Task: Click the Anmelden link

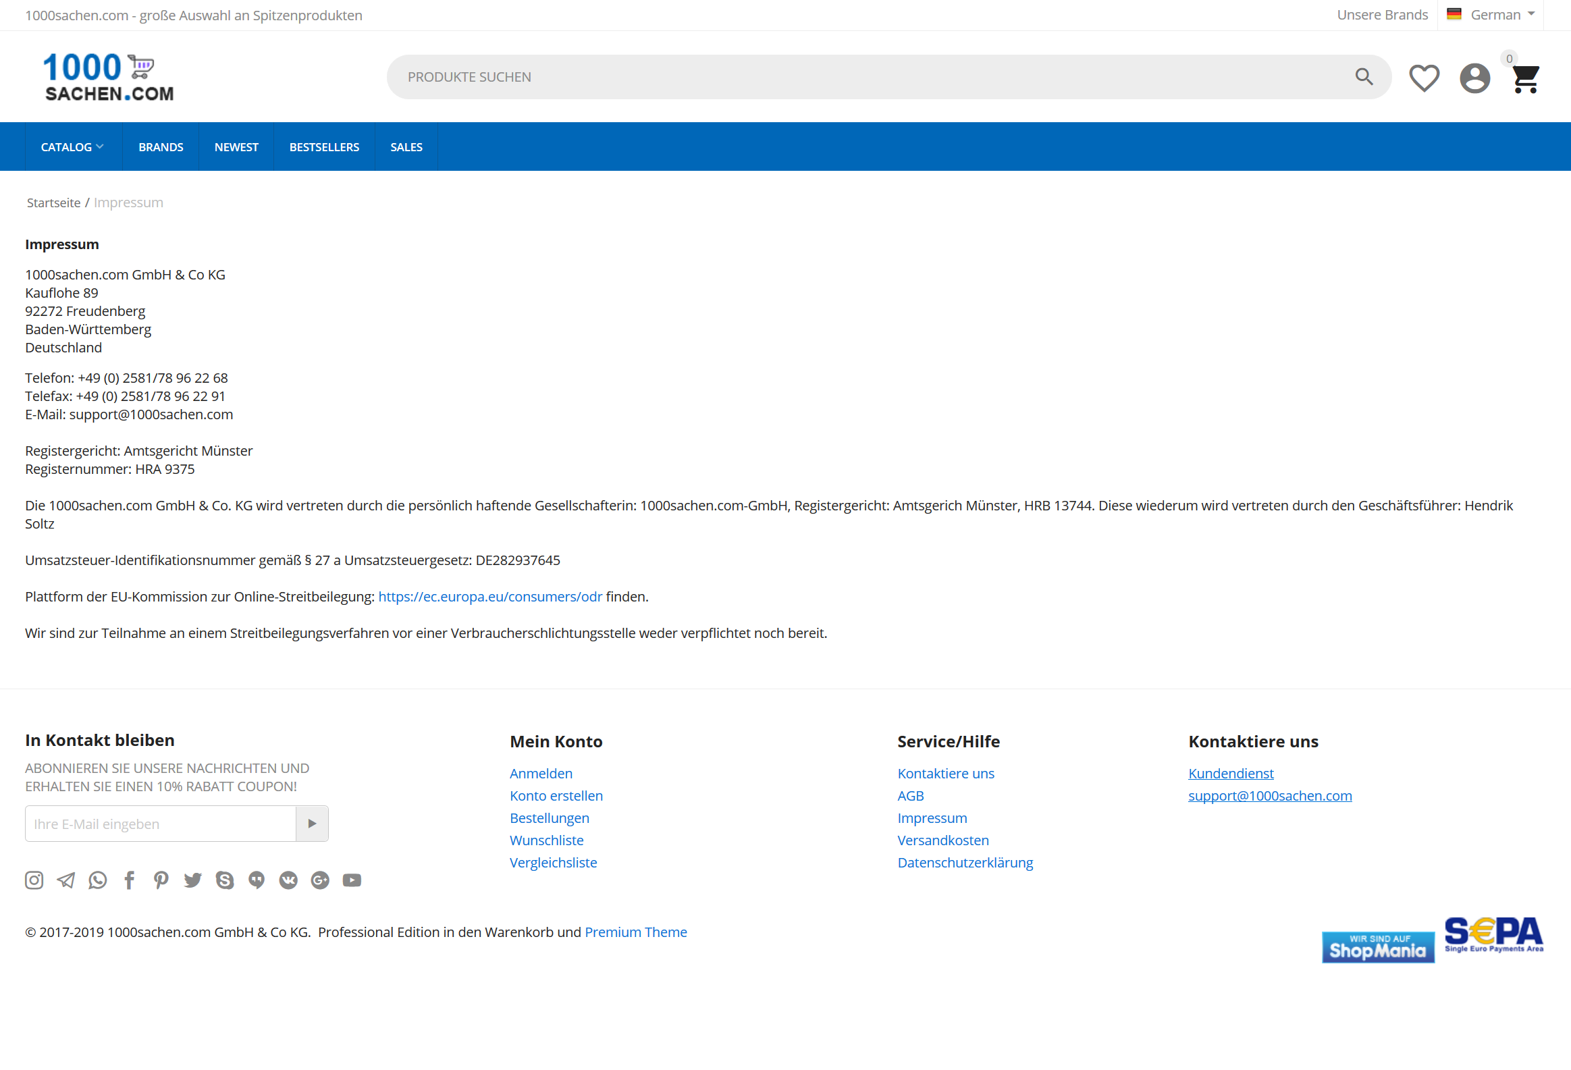Action: point(541,773)
